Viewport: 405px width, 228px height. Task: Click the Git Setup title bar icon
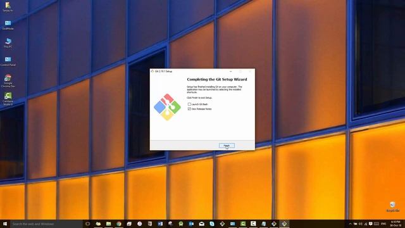tap(153, 72)
